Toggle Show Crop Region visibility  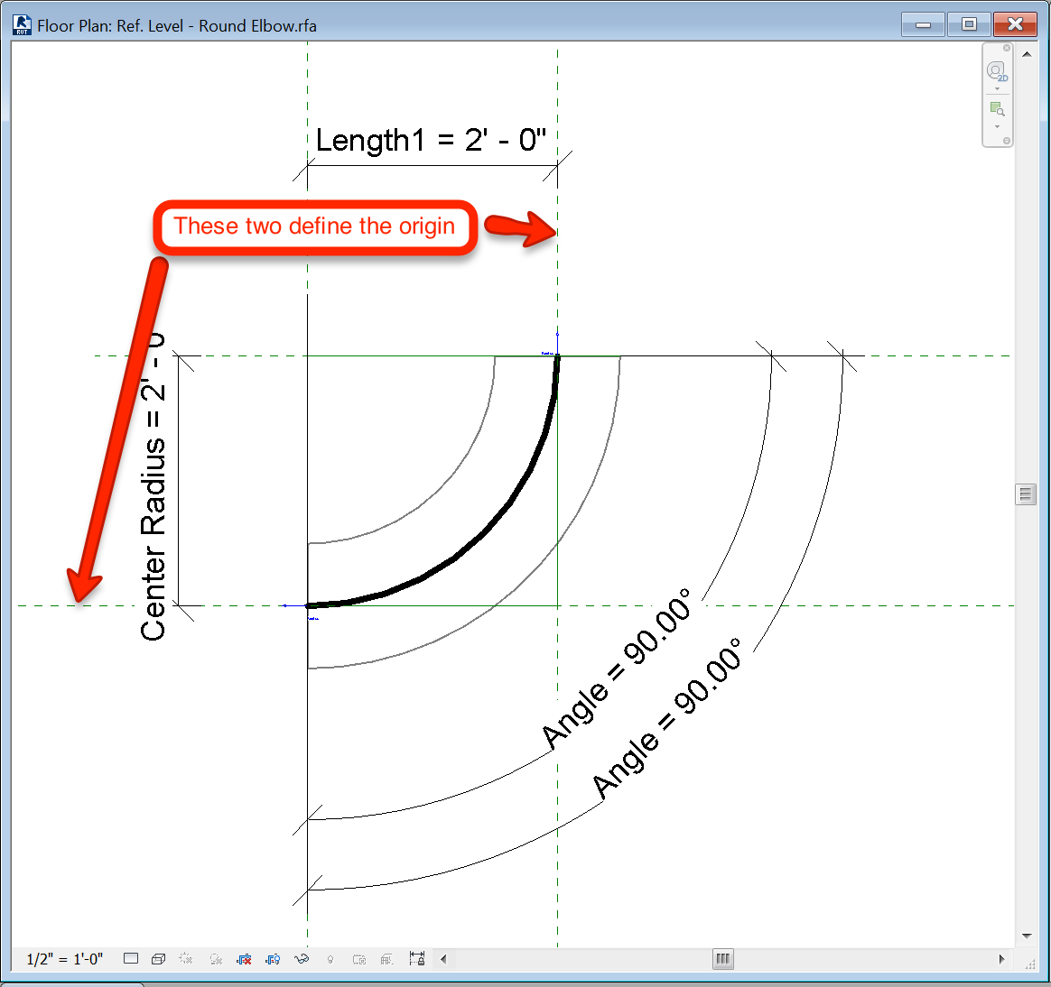pyautogui.click(x=274, y=958)
